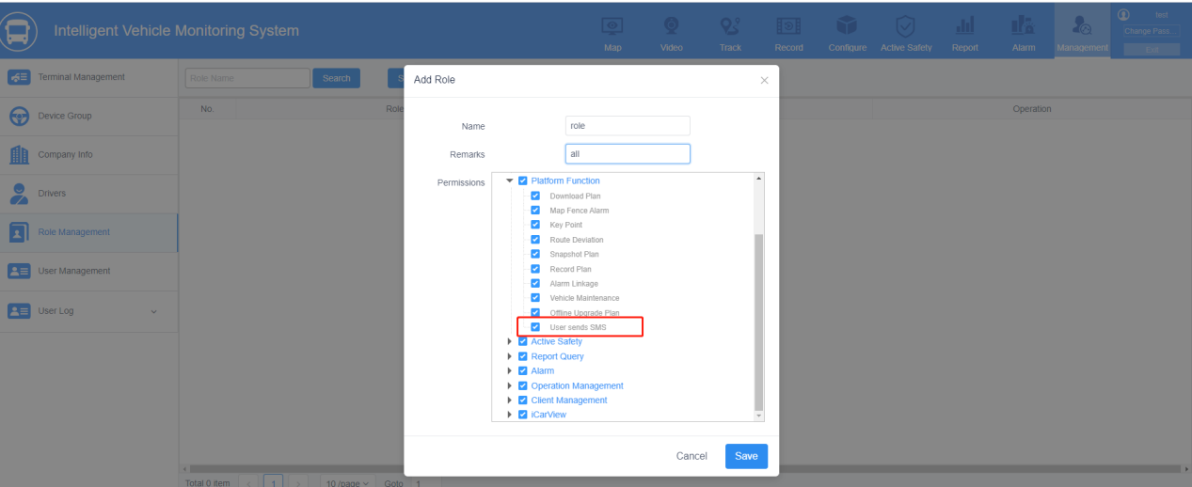
Task: Uncheck the Vehicle Maintenance checkbox
Action: [535, 298]
